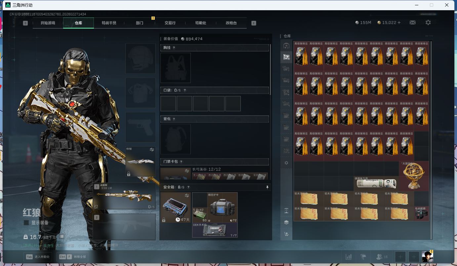Image resolution: width=457 pixels, height=266 pixels.
Task: Click swap arrows on the 安全箱 case slot
Action: click(x=187, y=195)
